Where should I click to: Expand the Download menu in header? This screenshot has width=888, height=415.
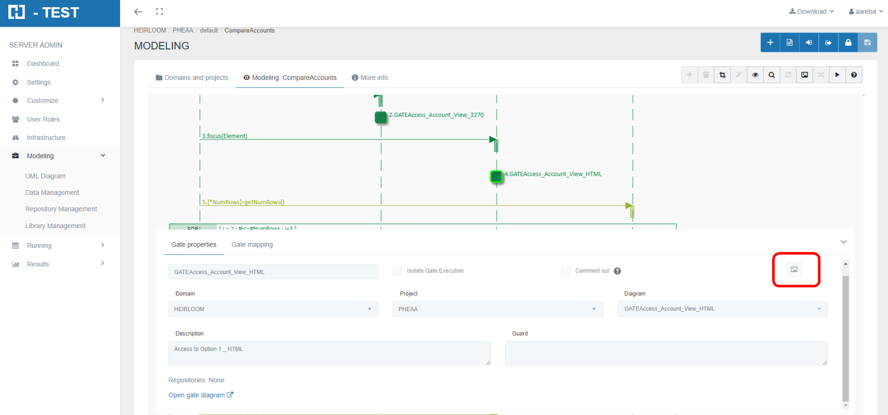812,11
